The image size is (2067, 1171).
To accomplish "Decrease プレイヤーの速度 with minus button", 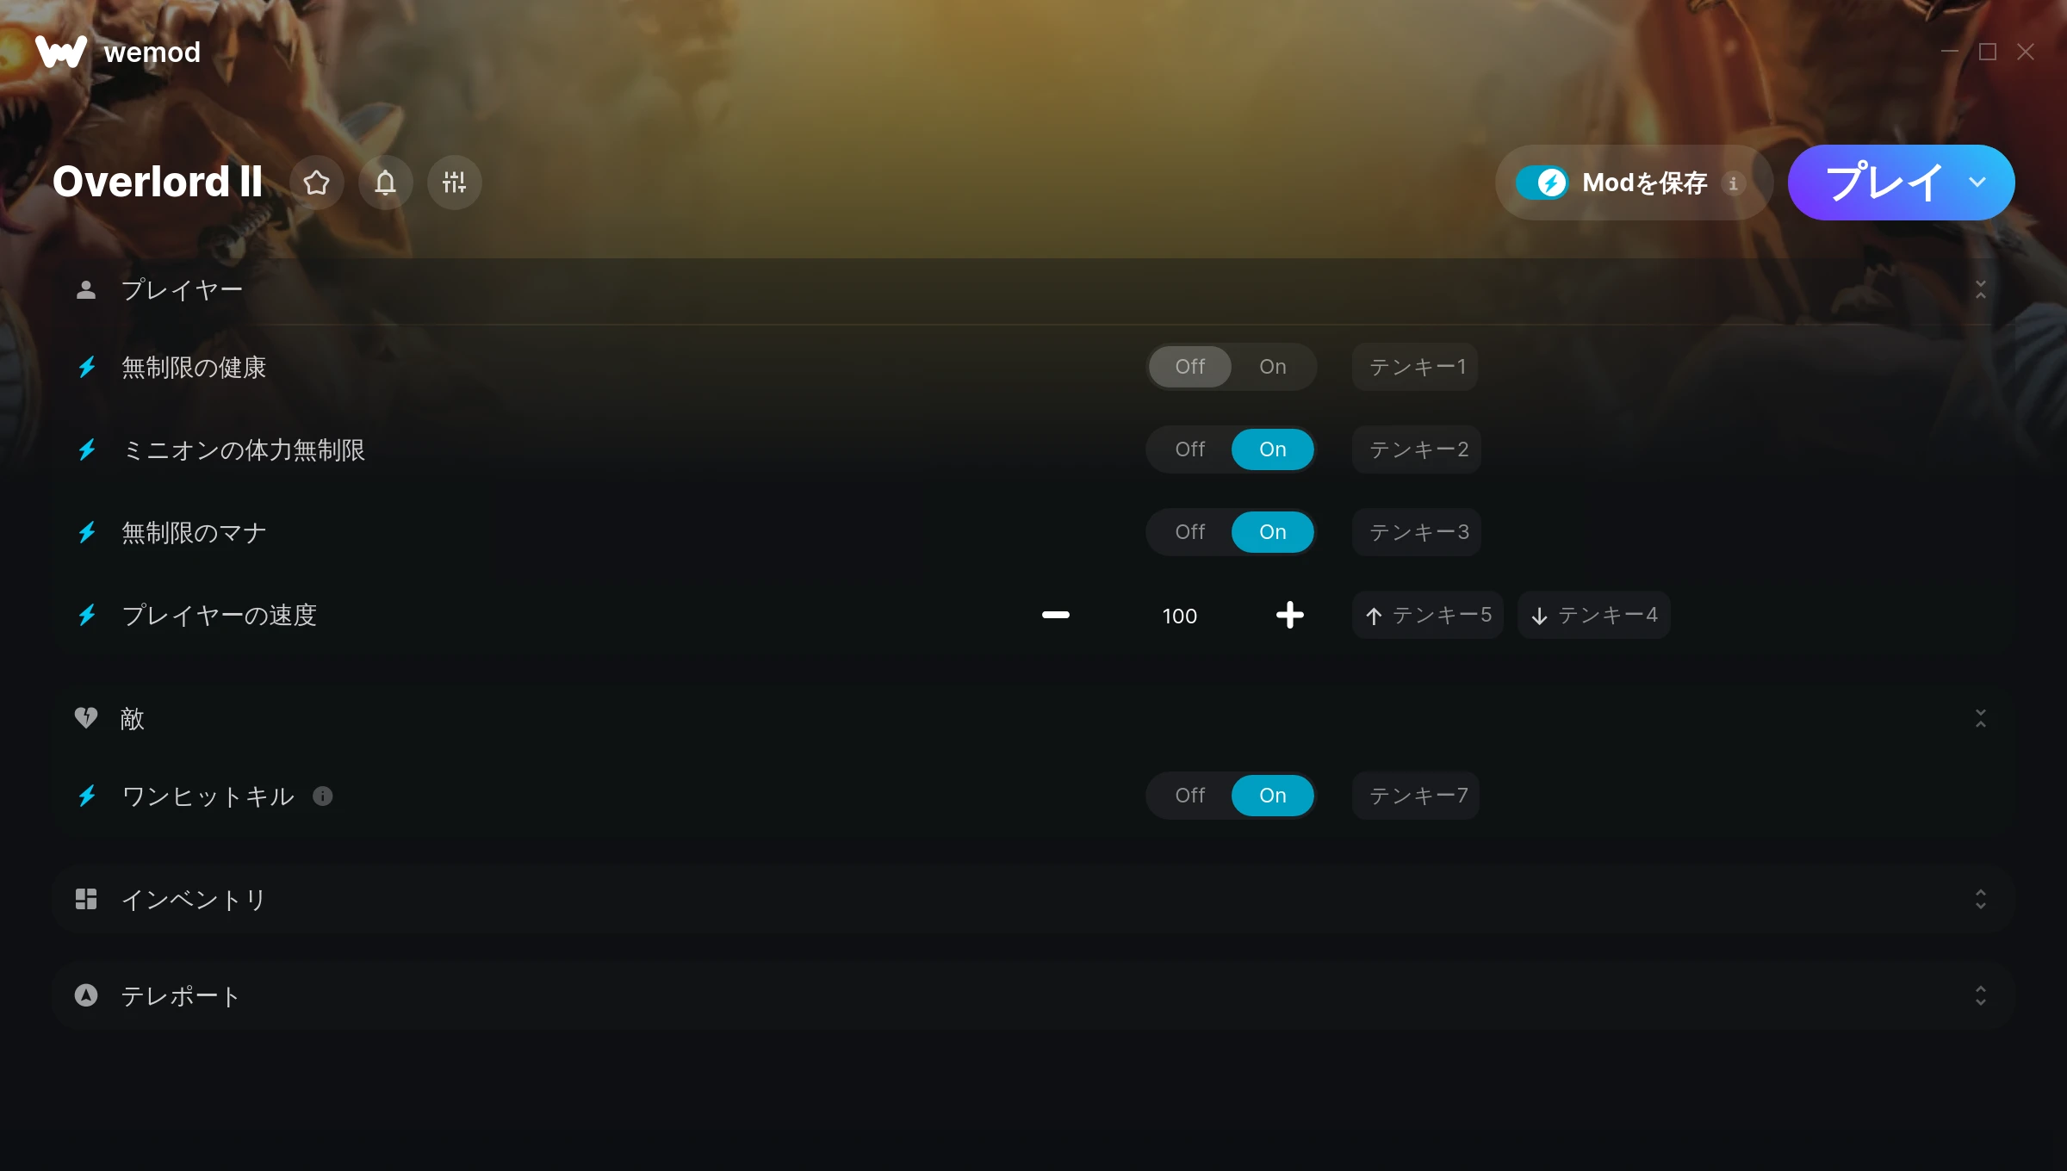I will tap(1056, 615).
